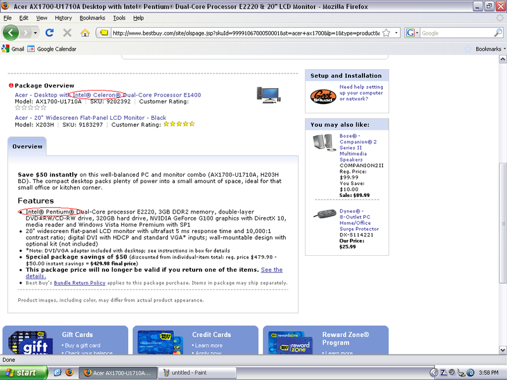The width and height of the screenshot is (507, 380).
Task: Open the back/forward history dropdown arrow
Action: (x=35, y=33)
